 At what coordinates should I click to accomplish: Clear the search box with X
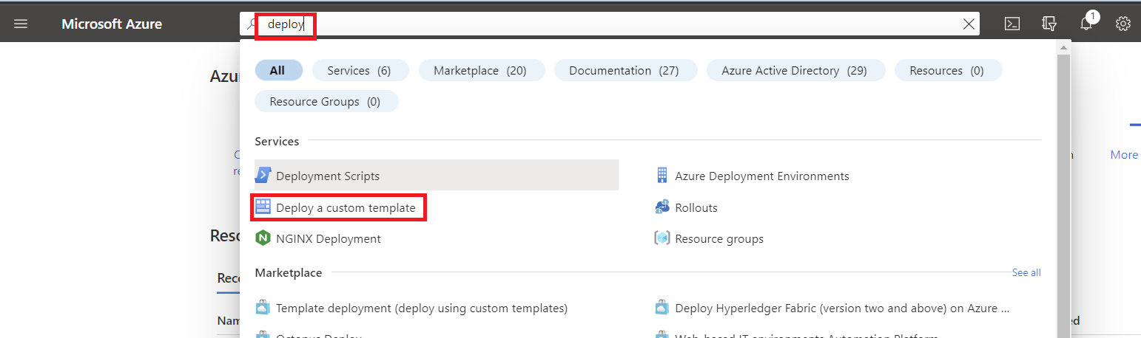click(x=968, y=24)
